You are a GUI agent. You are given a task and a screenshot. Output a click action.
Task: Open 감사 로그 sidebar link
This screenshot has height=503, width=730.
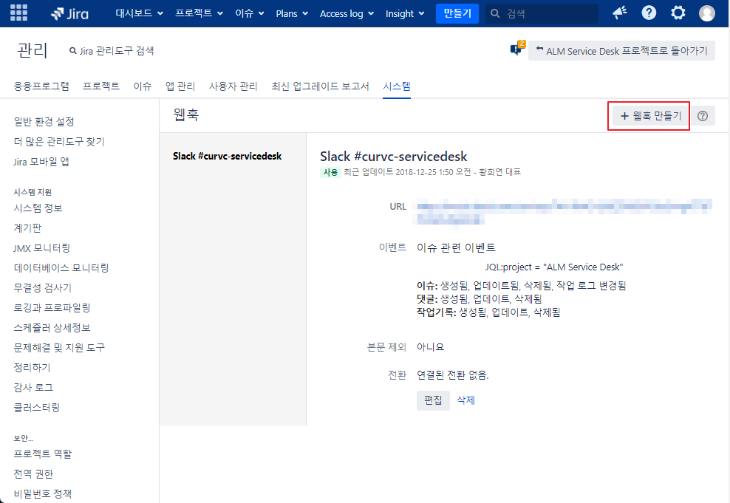(x=33, y=387)
